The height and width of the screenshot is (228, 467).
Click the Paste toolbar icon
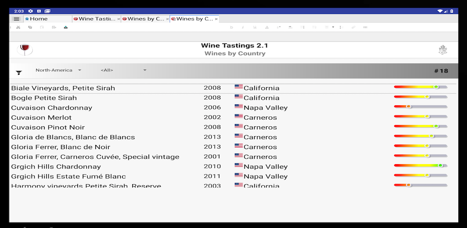pyautogui.click(x=42, y=27)
